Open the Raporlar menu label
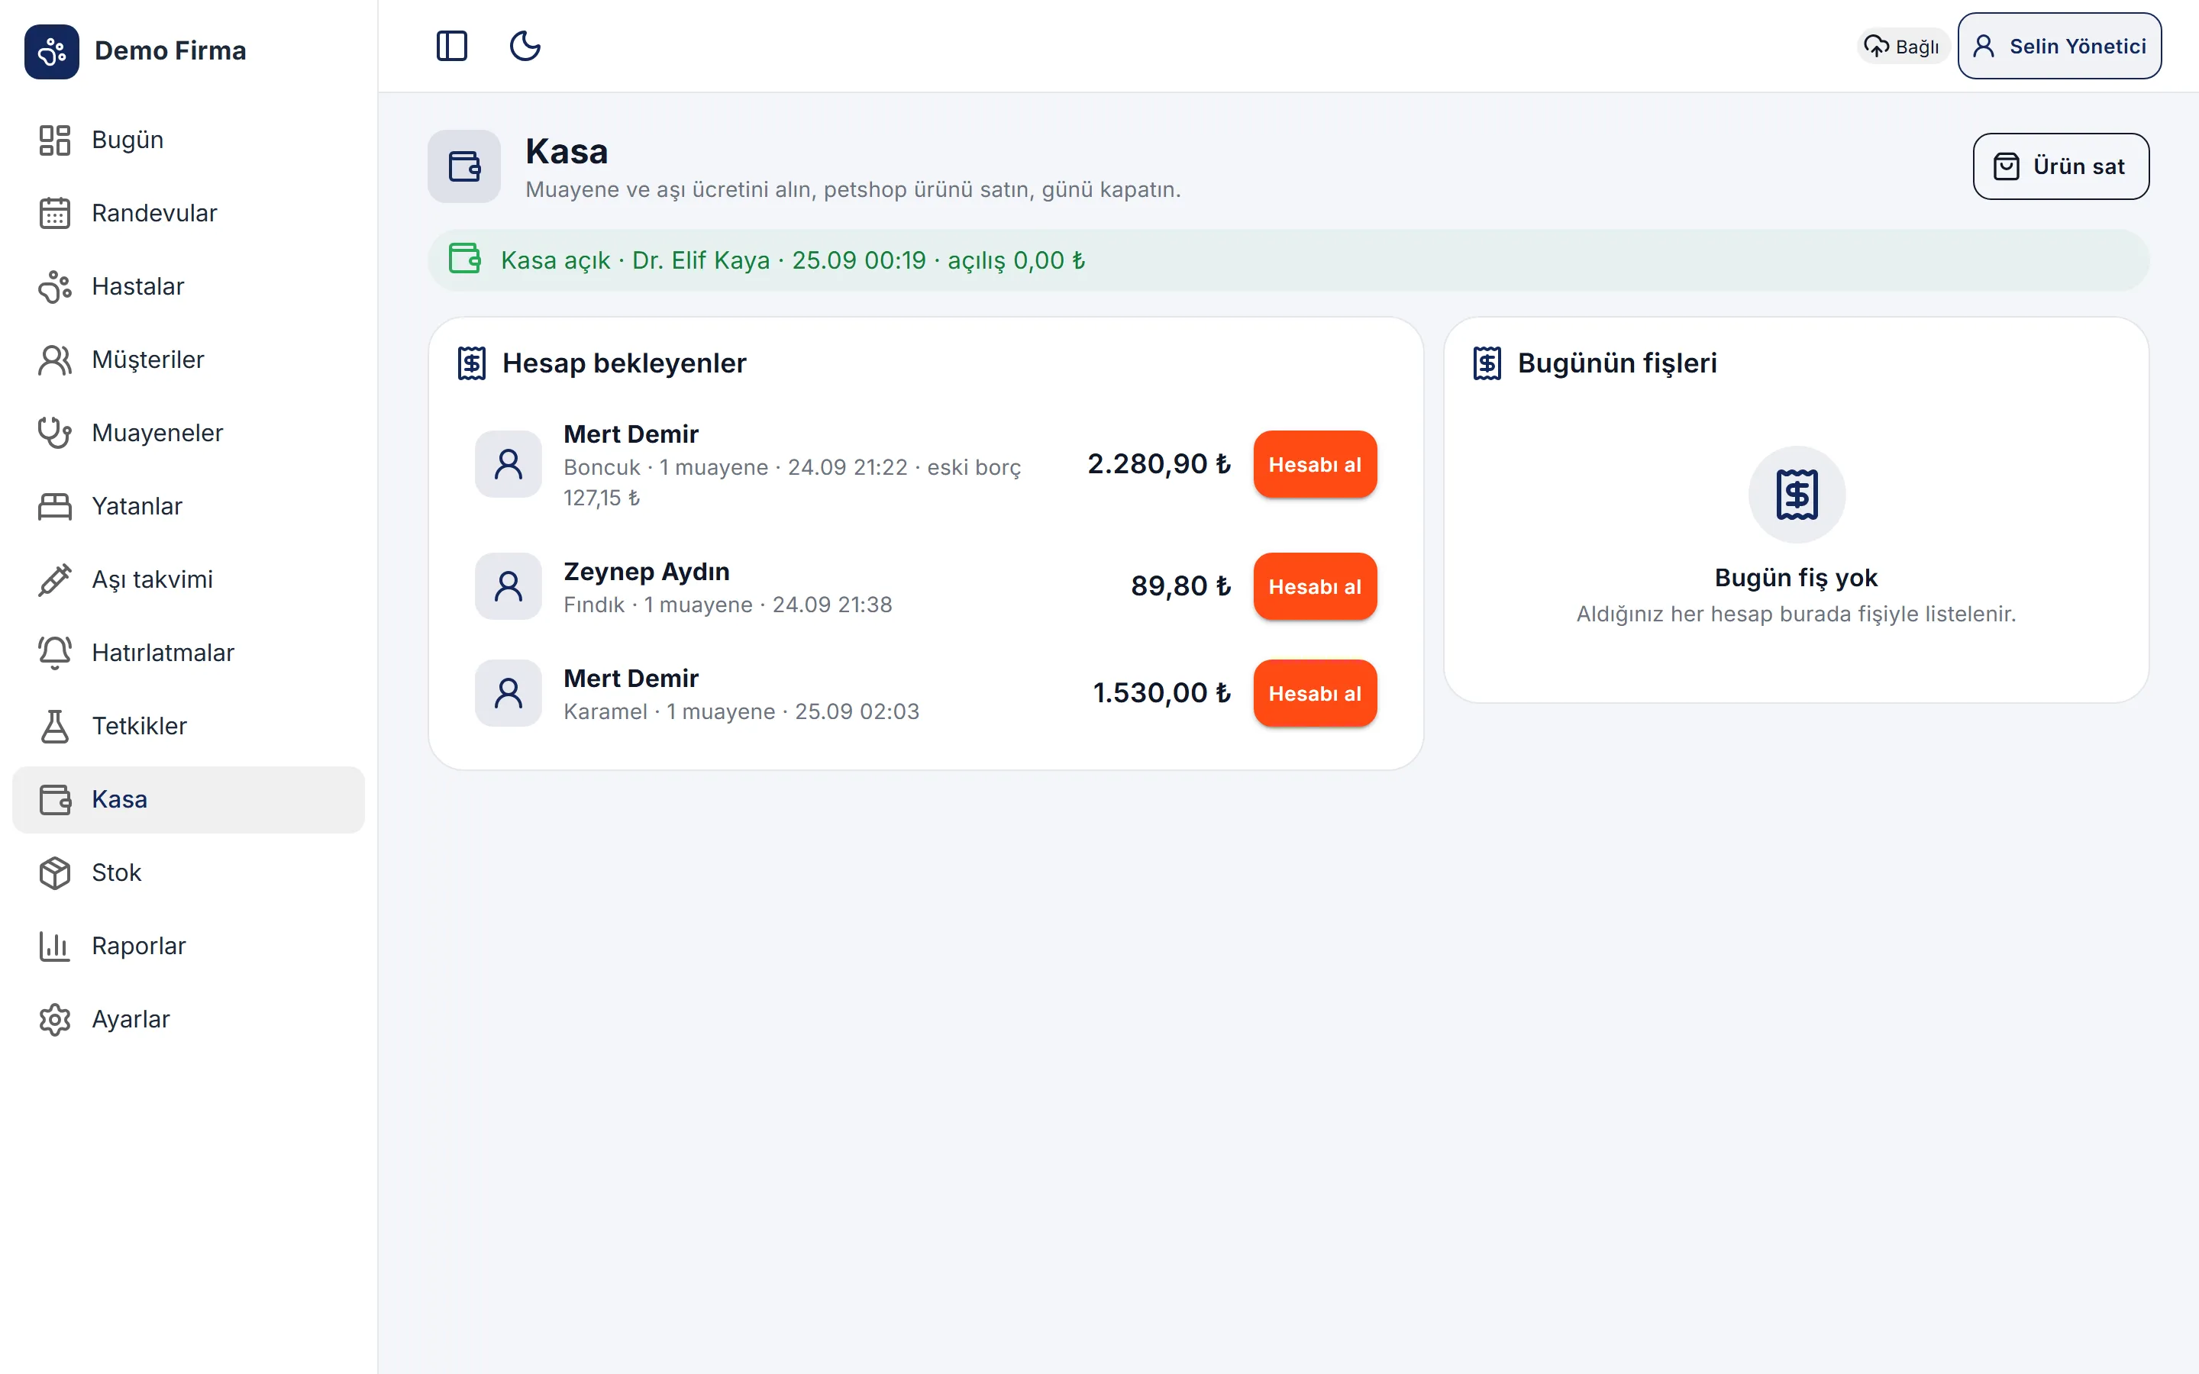Screen dimensions: 2199x1374 (x=139, y=946)
